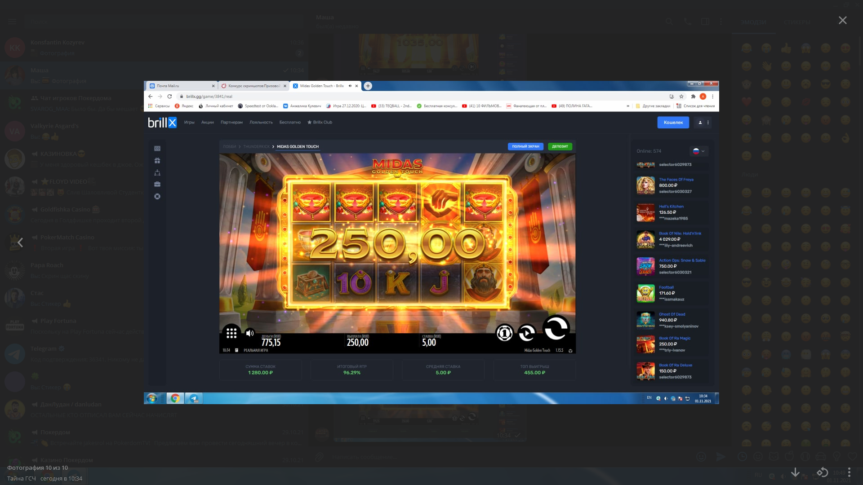Open the profile menu next to Кошелек
Screen dimensions: 863x485
click(703, 122)
